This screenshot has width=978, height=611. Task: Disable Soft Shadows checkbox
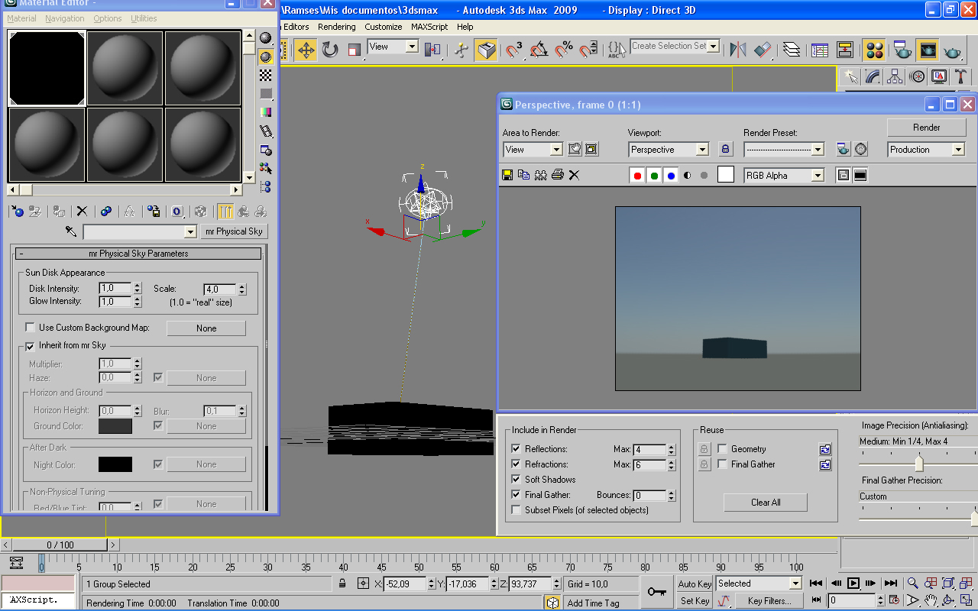pyautogui.click(x=517, y=480)
